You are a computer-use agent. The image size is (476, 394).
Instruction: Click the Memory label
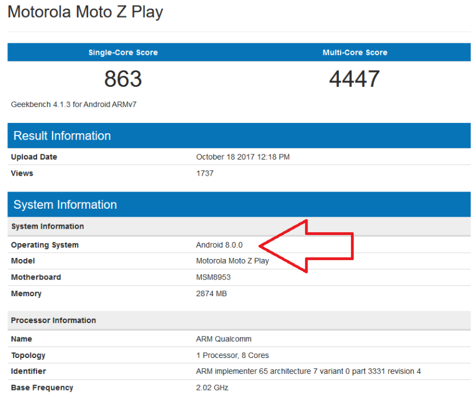pos(26,293)
